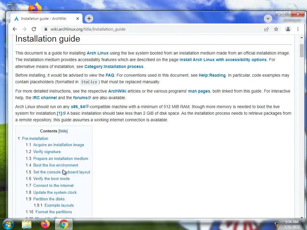Viewport: 307px width, 230px height.
Task: Open the Chrome three-dot menu
Action: 298,29
